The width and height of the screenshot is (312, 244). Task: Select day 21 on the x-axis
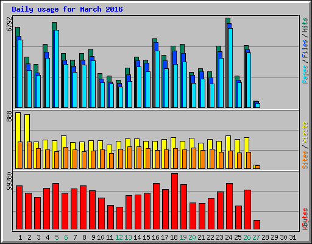tap(201, 237)
